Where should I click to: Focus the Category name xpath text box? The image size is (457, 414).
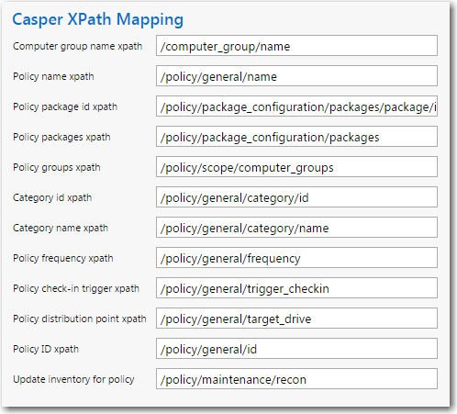coord(296,228)
